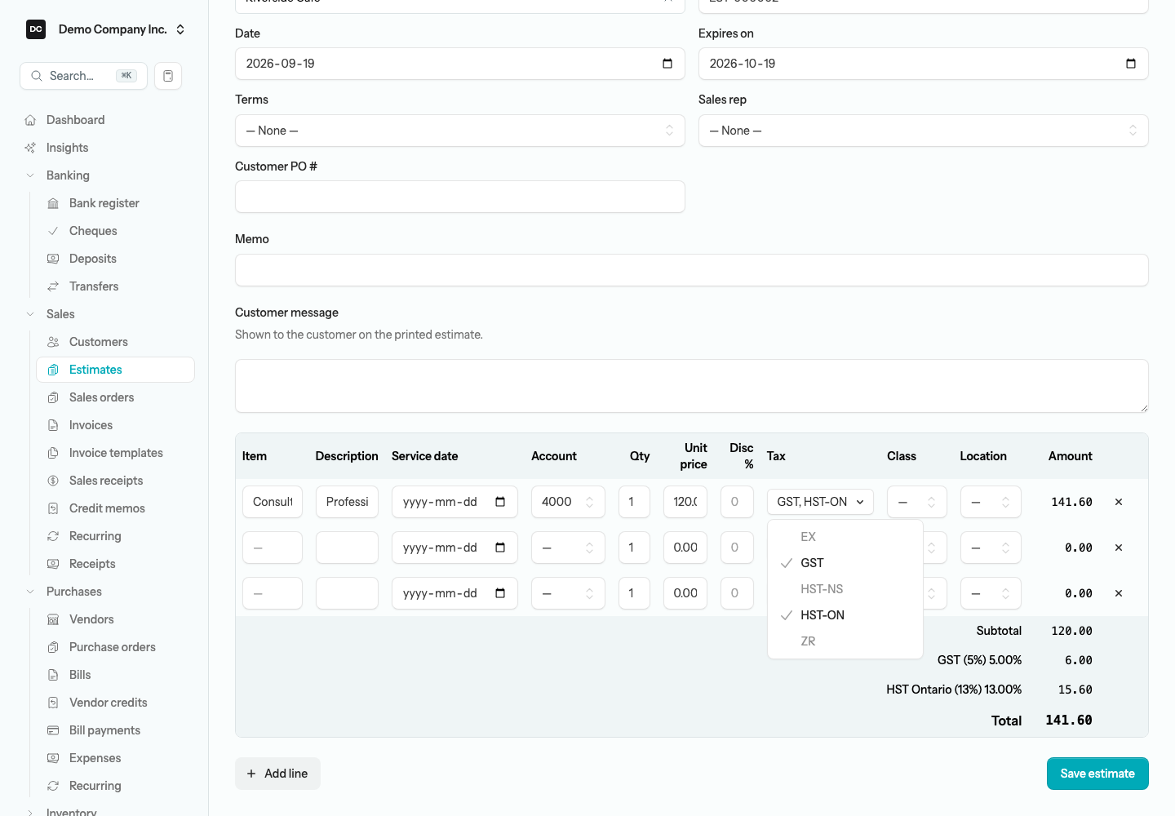1175x816 pixels.
Task: Open the Terms dropdown
Action: (460, 131)
